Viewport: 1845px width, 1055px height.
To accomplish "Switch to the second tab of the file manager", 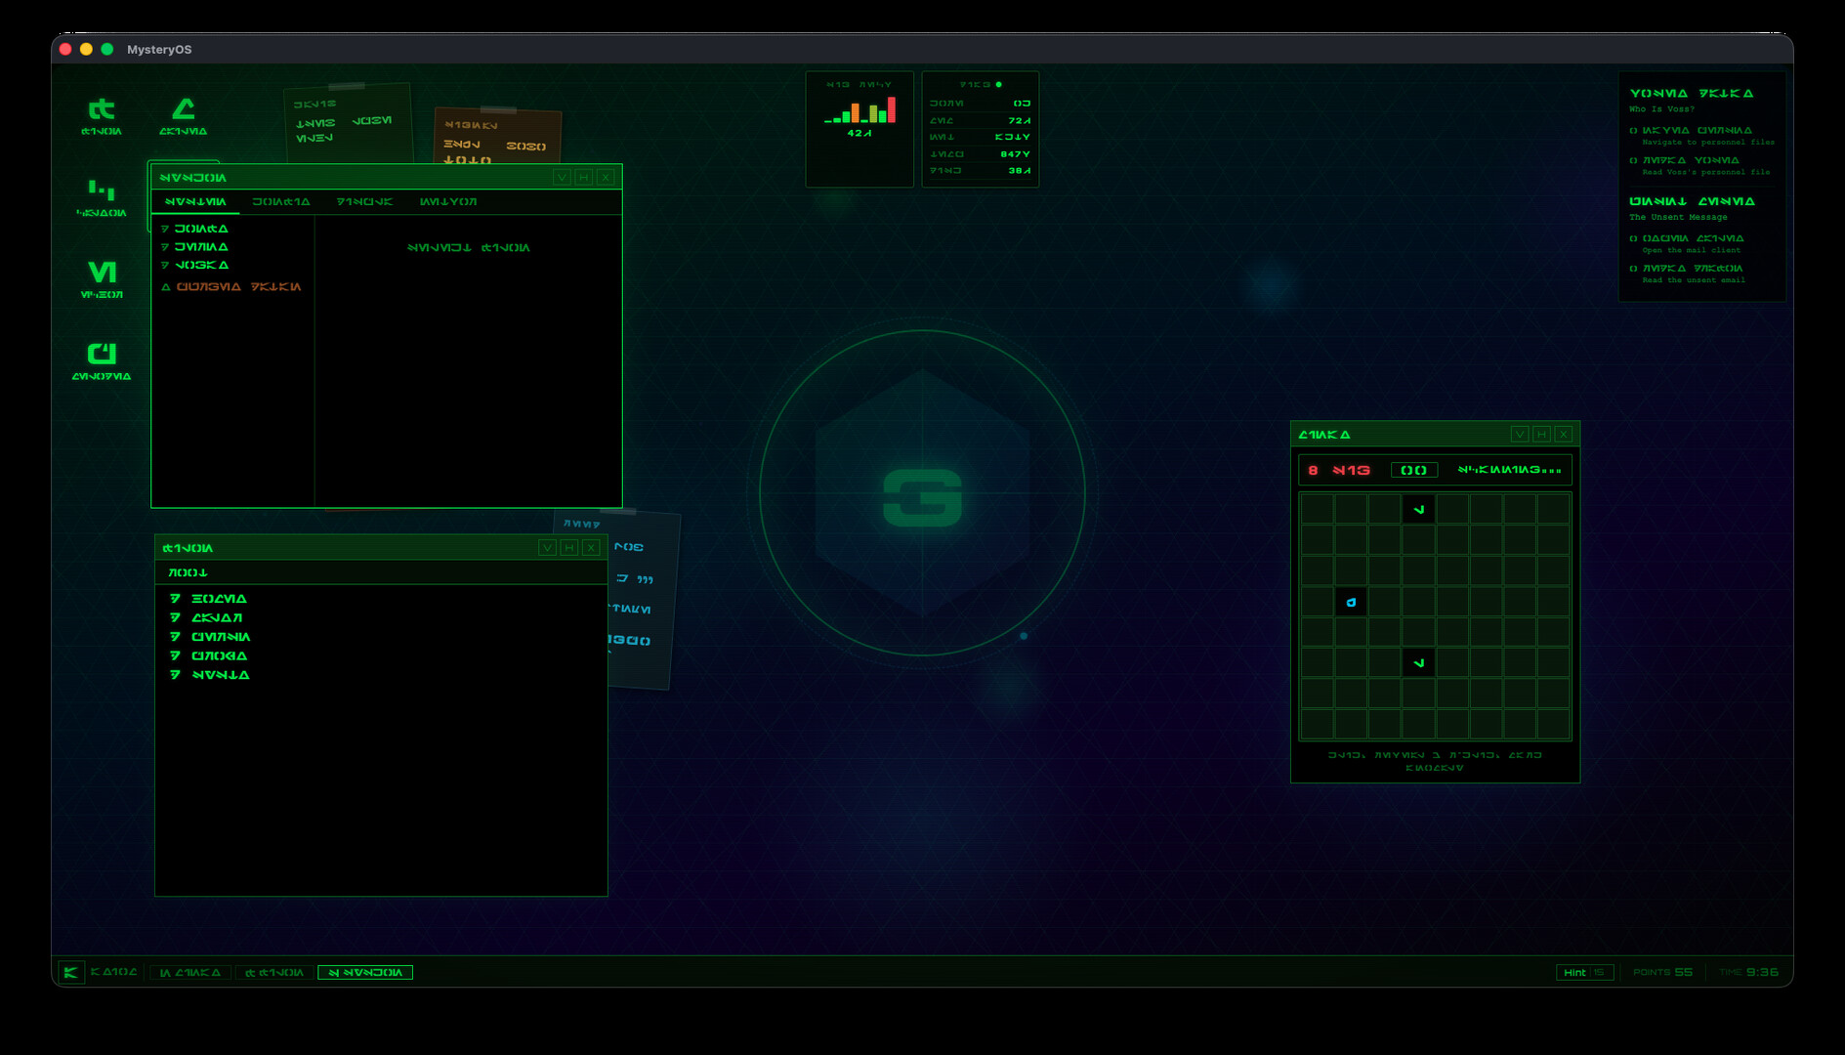I will coord(278,201).
